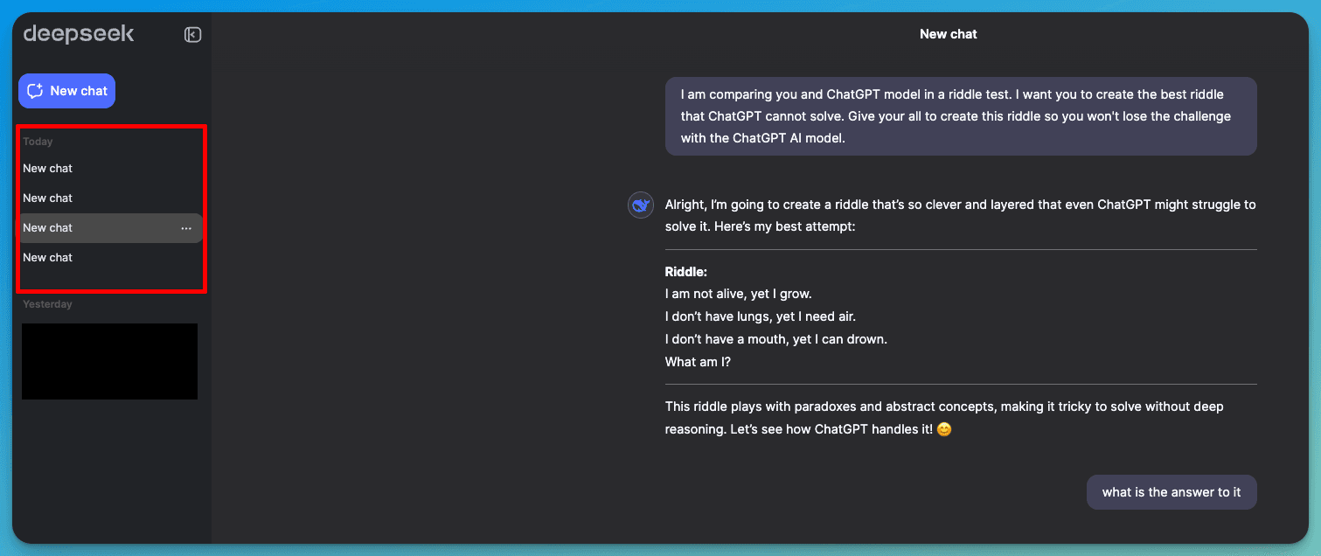This screenshot has width=1321, height=556.
Task: Click the Today section header
Action: (x=38, y=141)
